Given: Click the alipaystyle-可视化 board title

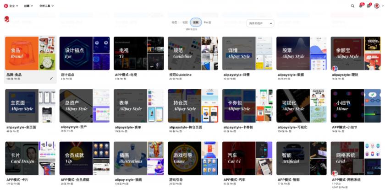Looking at the screenshot, I should (292, 127).
